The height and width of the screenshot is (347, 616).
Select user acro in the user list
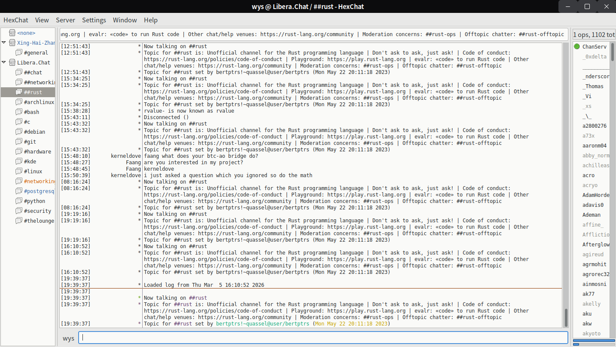click(589, 175)
